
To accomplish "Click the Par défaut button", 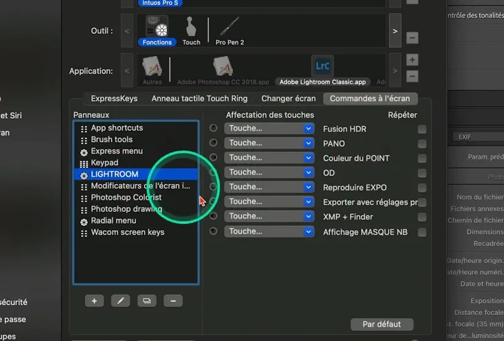I will (382, 324).
